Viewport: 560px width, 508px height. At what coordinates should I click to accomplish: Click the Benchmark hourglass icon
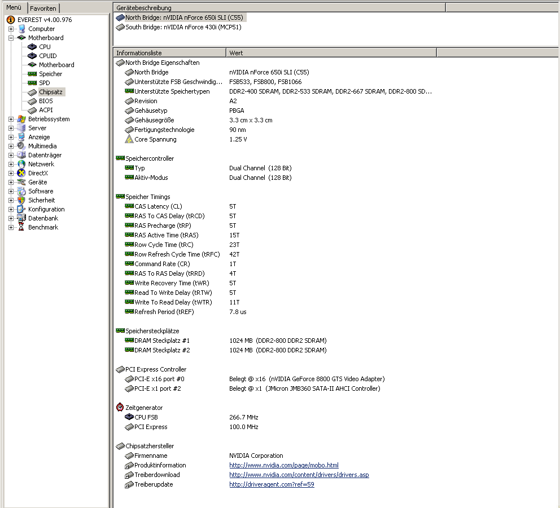coord(21,227)
